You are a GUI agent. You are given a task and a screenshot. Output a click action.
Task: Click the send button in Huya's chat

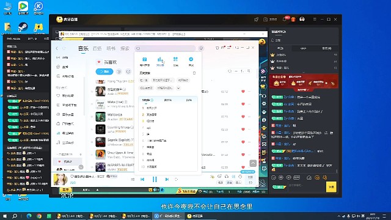331,187
